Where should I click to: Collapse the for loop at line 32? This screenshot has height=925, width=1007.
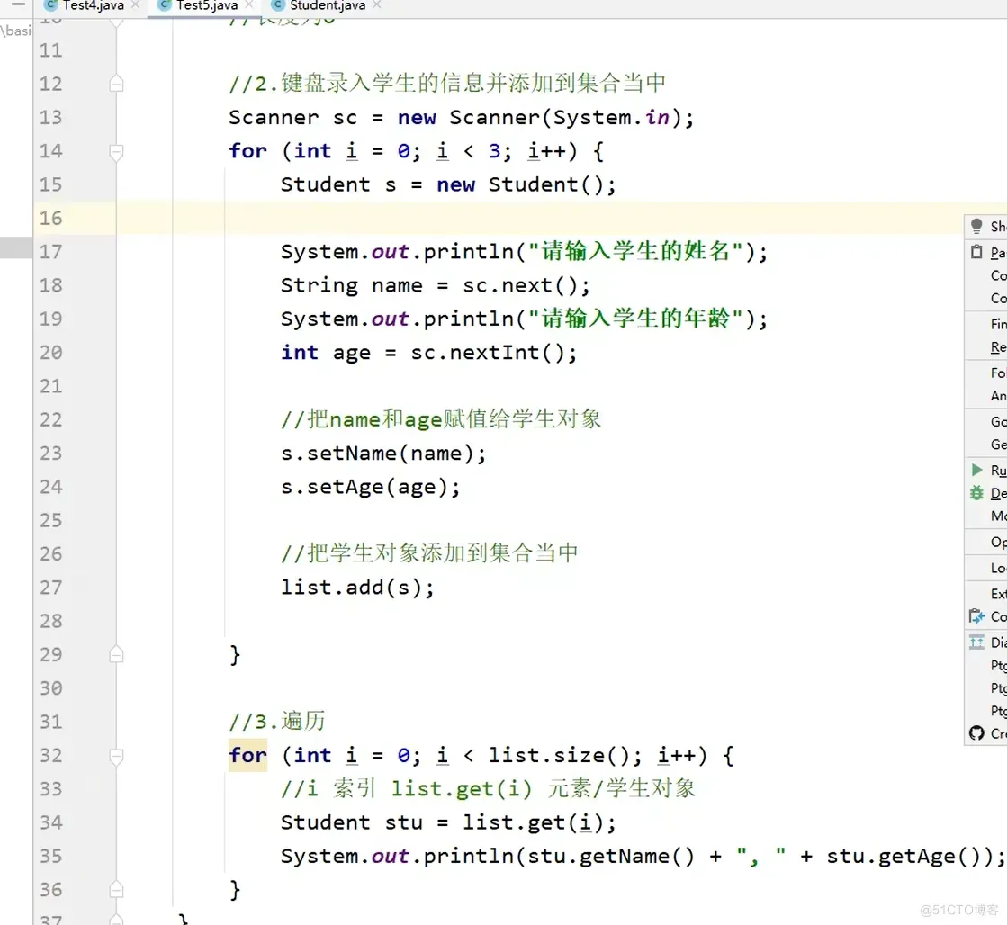click(116, 756)
